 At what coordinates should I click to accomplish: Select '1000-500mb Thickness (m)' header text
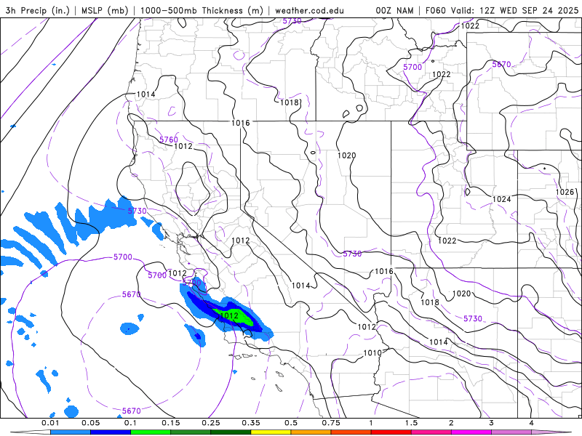click(202, 10)
